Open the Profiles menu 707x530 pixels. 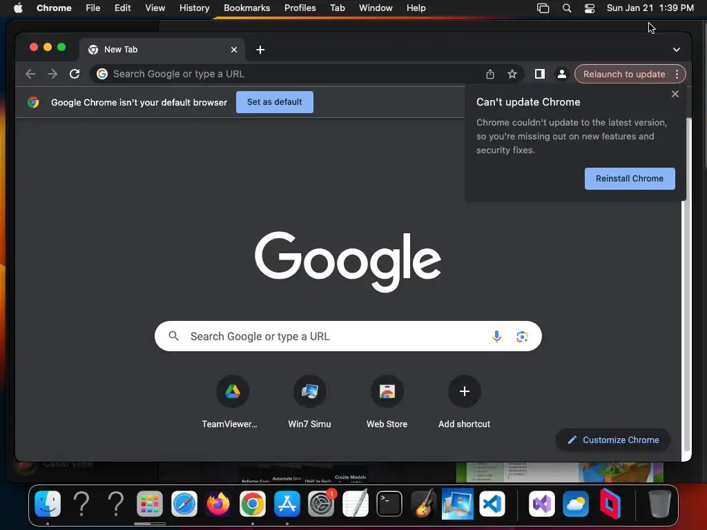coord(300,8)
